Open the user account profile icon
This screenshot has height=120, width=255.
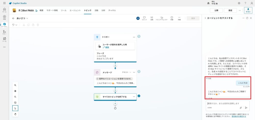coord(252,3)
